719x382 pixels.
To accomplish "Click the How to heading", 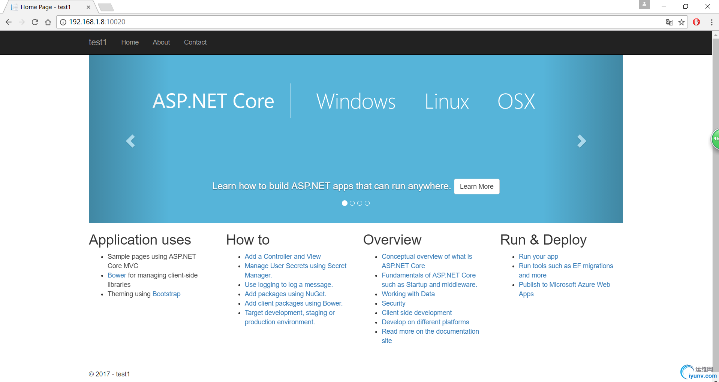I will (248, 240).
